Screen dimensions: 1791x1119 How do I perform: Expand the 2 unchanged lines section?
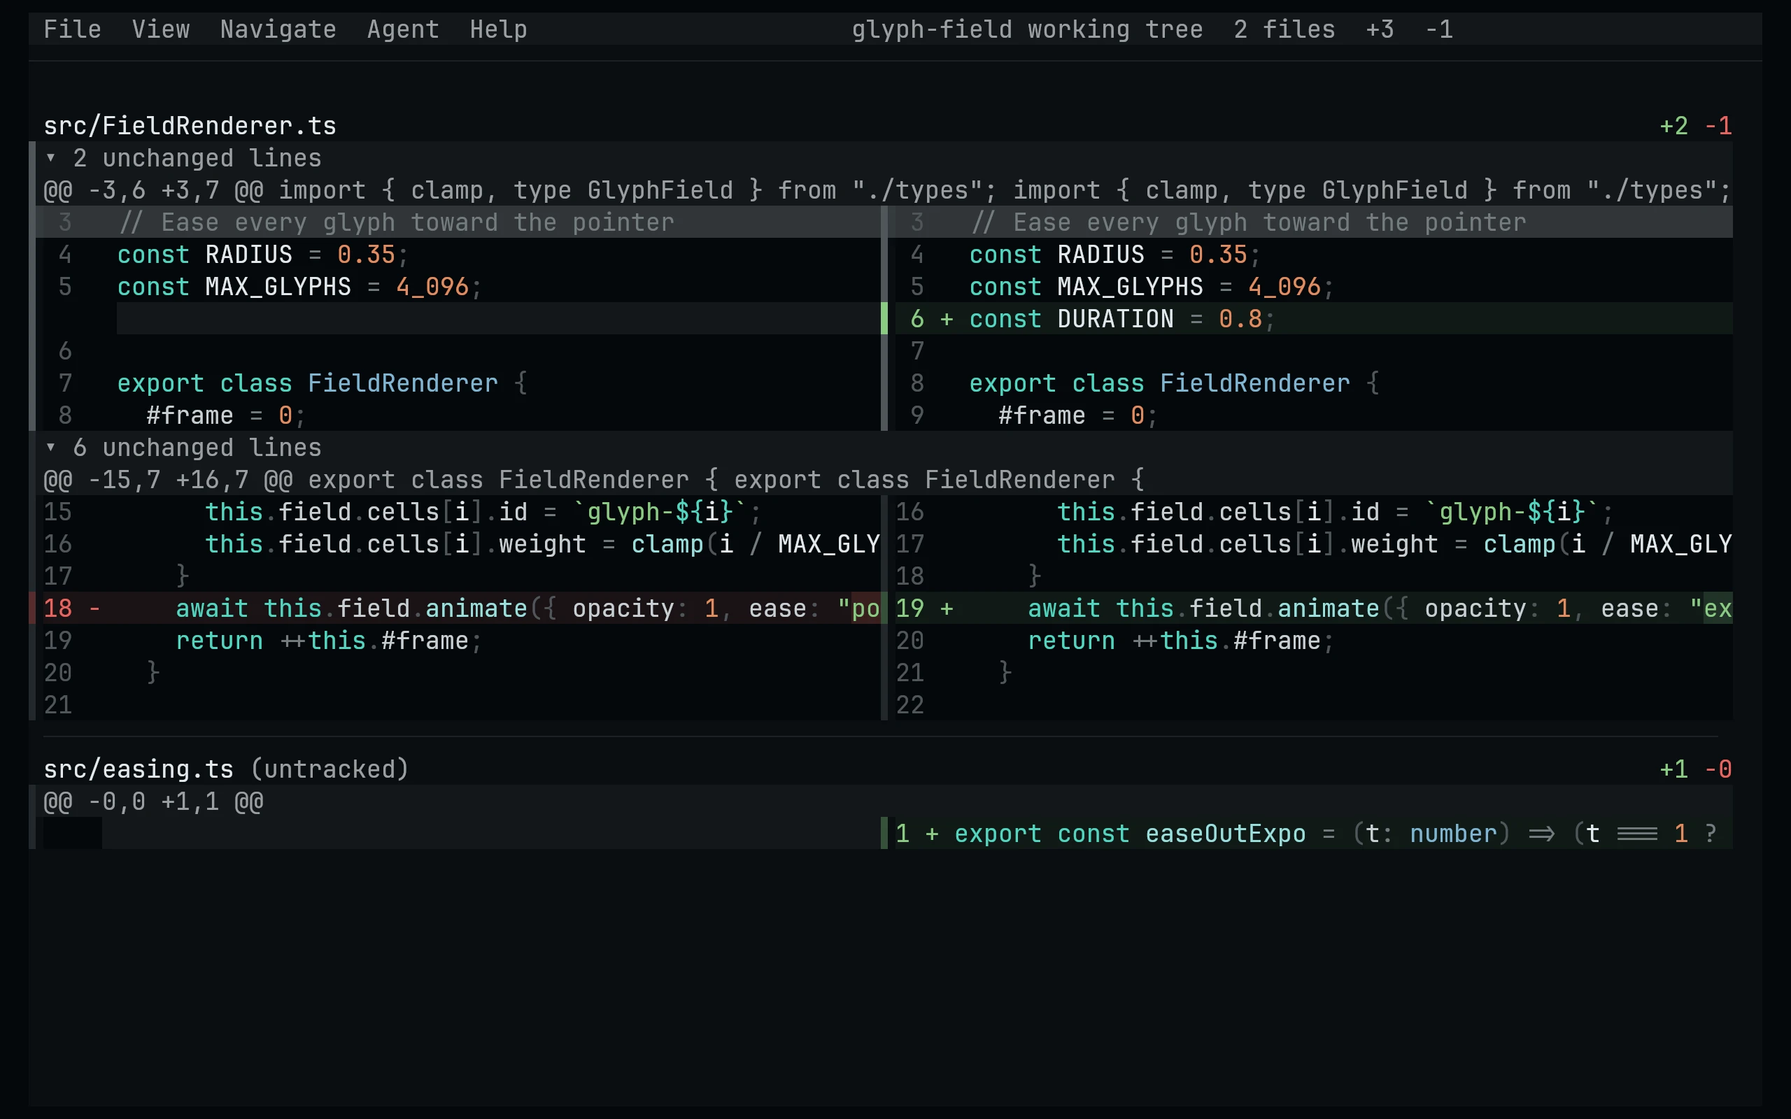coord(884,157)
